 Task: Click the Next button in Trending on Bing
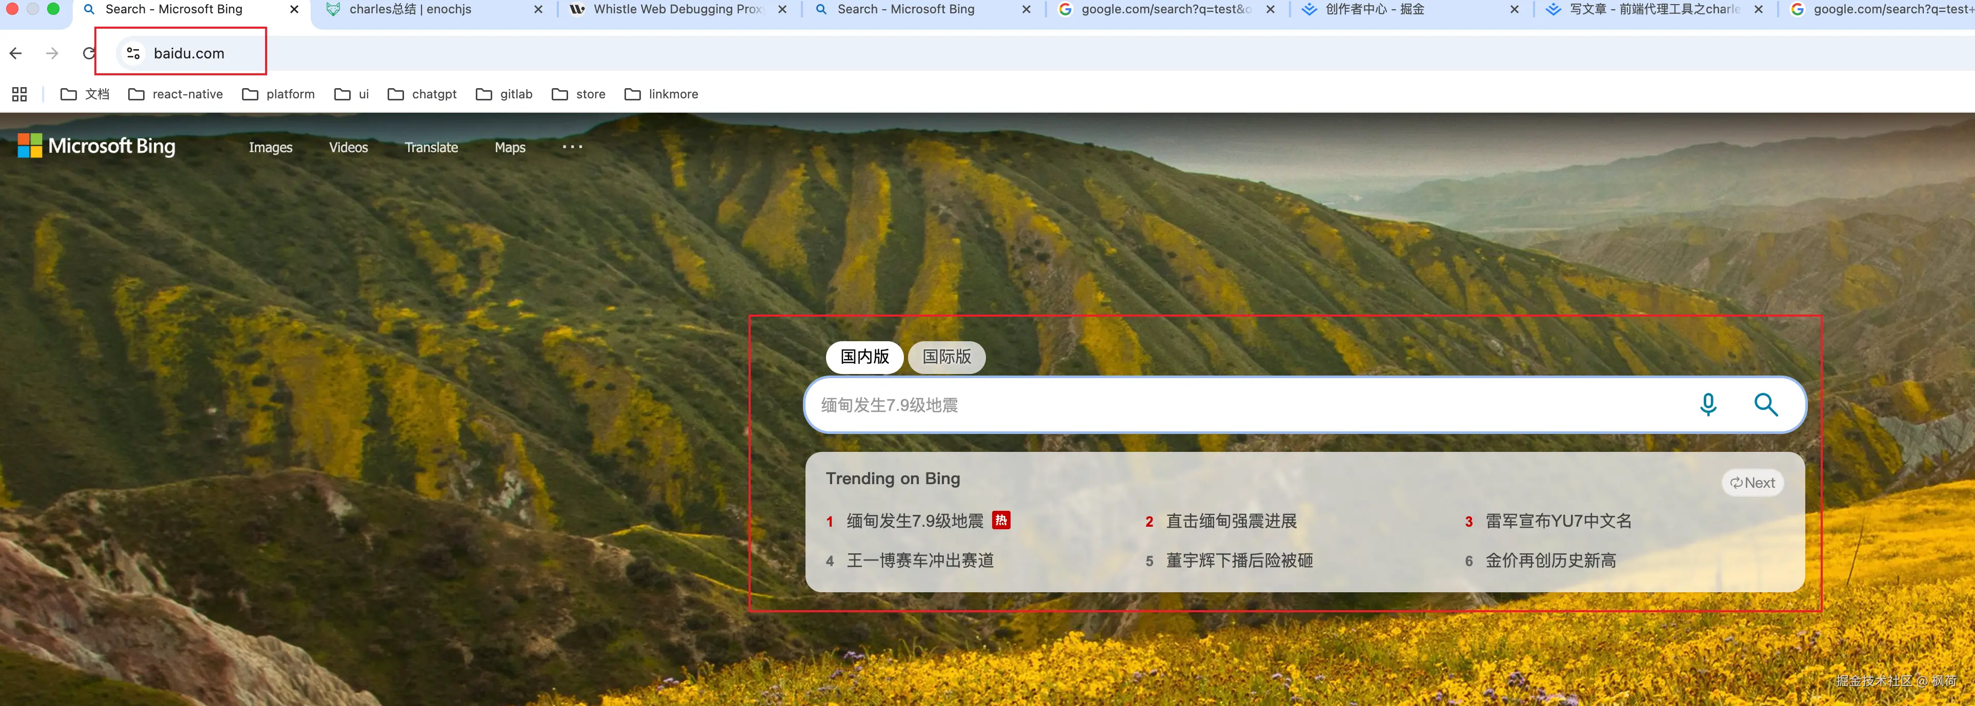[1752, 483]
